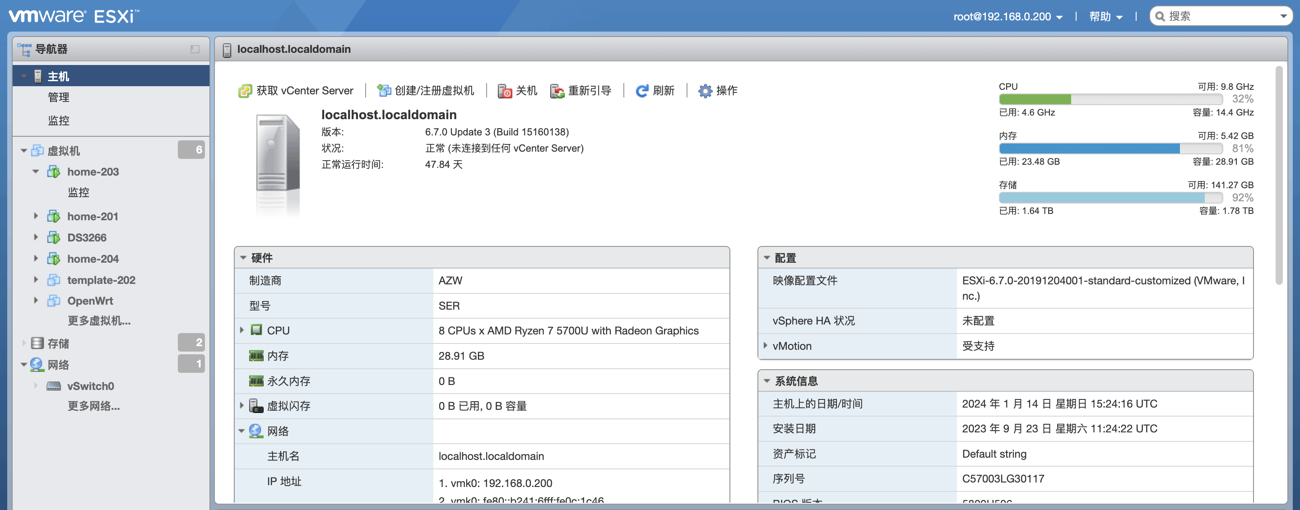Screen dimensions: 1300x510
Task: Click the Get vCenter Server icon
Action: [245, 91]
